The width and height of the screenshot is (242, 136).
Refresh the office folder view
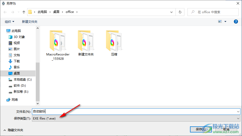(x=180, y=12)
